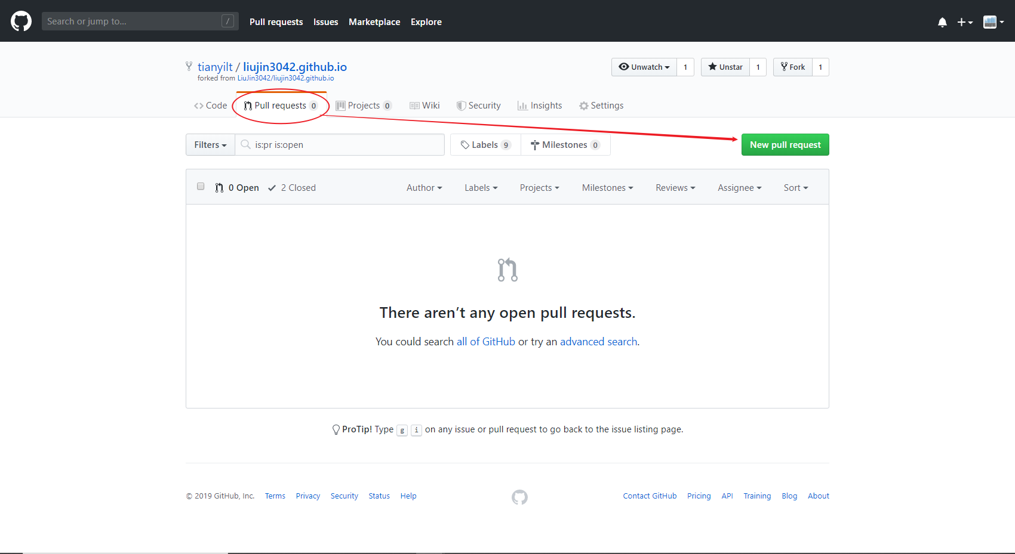This screenshot has width=1015, height=554.
Task: Click the search or jump to field
Action: point(140,21)
